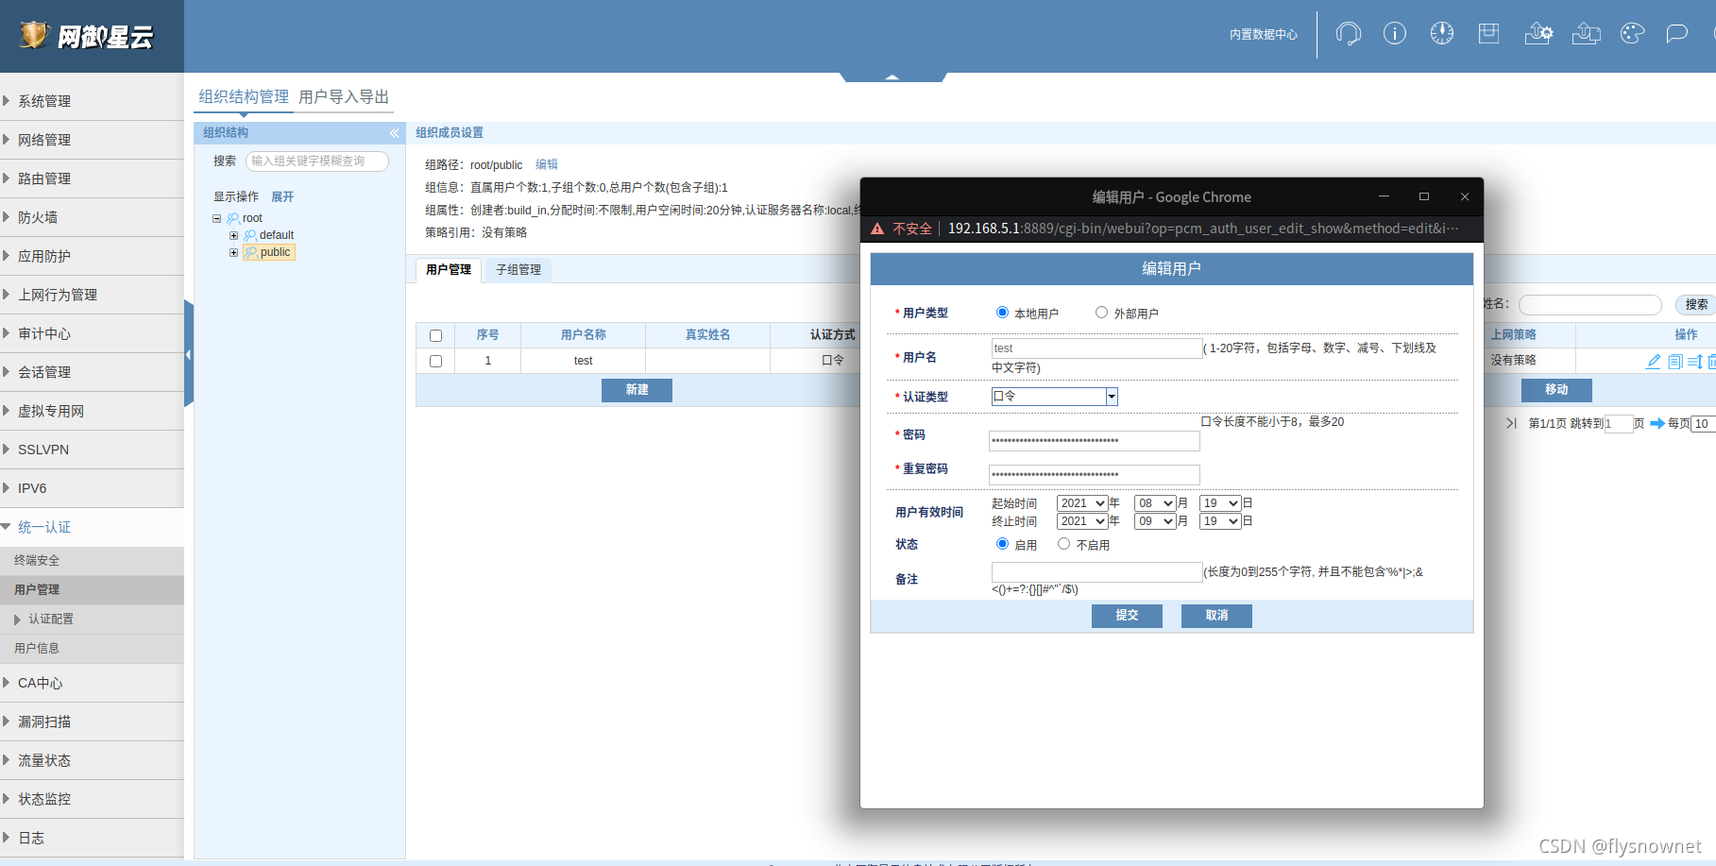This screenshot has width=1716, height=866.
Task: Open the headset support icon in header
Action: click(x=1349, y=34)
